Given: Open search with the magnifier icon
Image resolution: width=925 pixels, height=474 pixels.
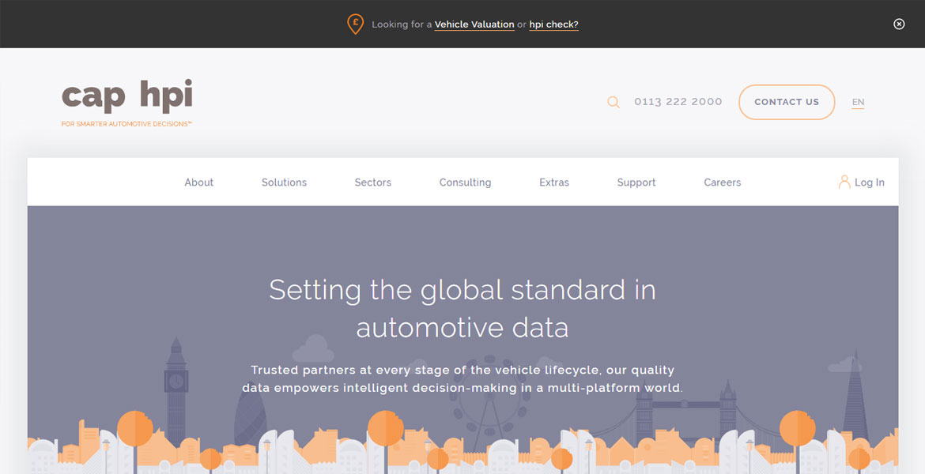Looking at the screenshot, I should 614,102.
